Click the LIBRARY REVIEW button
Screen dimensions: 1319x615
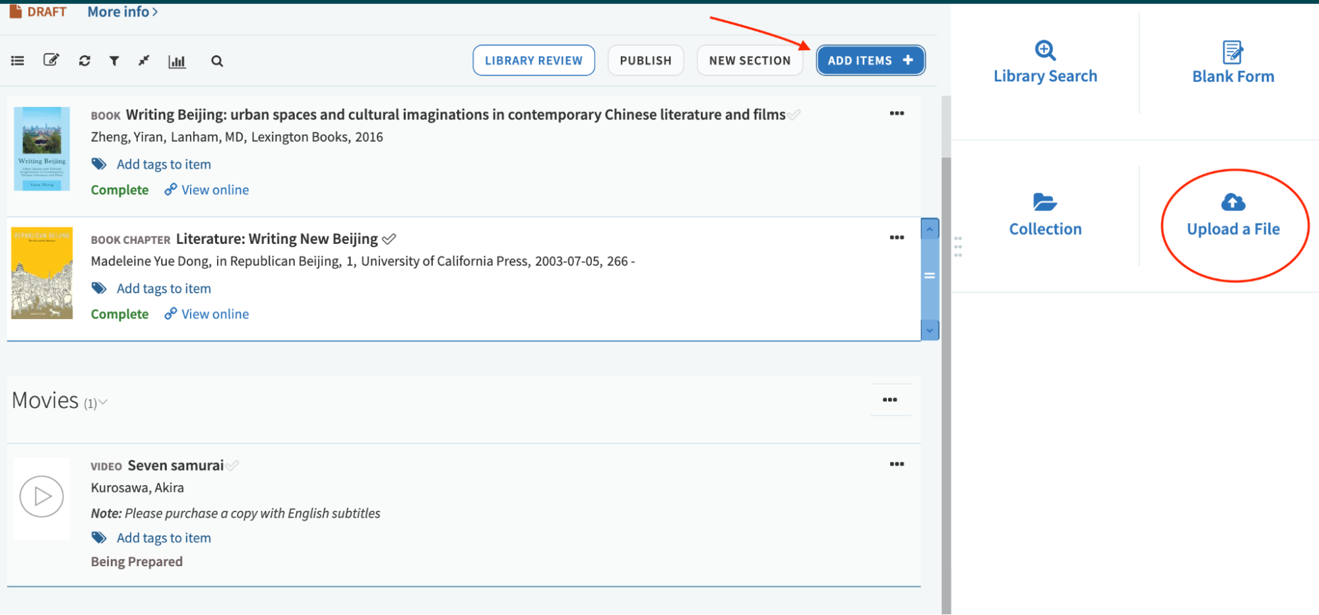[533, 61]
